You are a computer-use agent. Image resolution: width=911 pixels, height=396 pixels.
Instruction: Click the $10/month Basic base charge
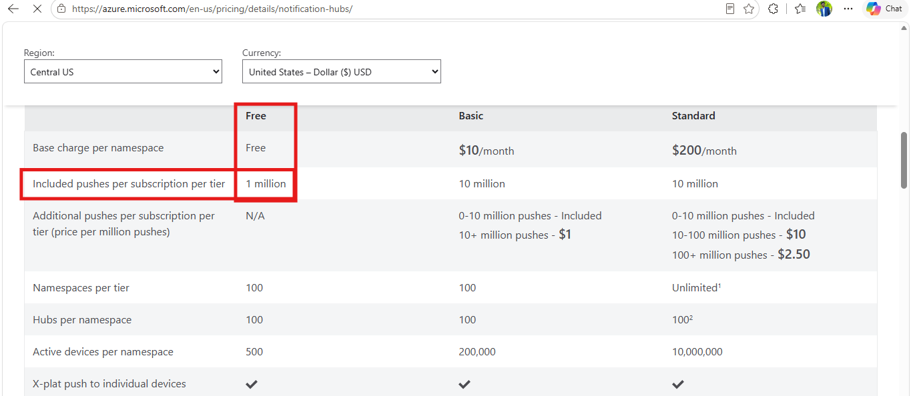point(486,151)
